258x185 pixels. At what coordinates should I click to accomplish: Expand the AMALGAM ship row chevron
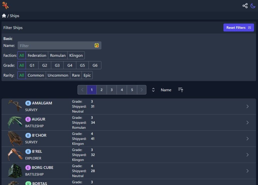247,107
